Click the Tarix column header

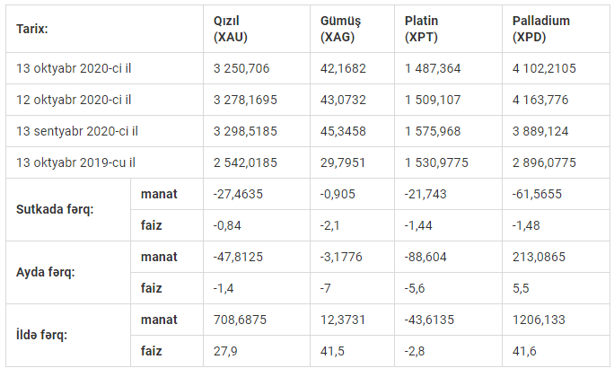click(32, 29)
